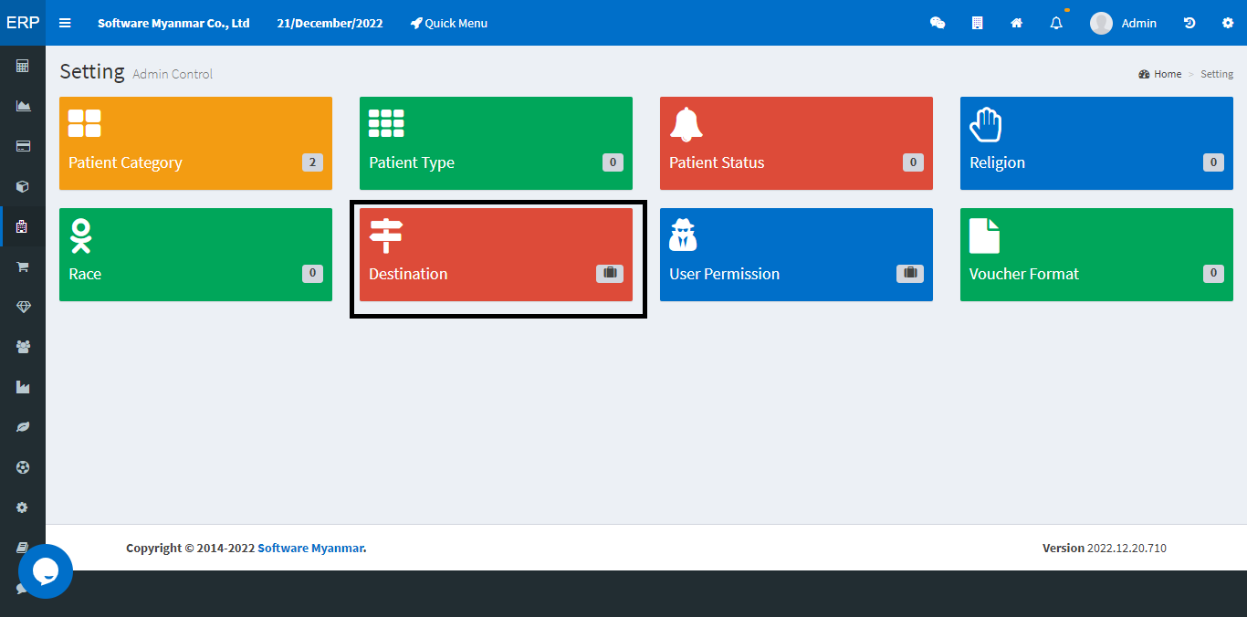Click the ERP logo
The image size is (1247, 617).
[x=23, y=23]
